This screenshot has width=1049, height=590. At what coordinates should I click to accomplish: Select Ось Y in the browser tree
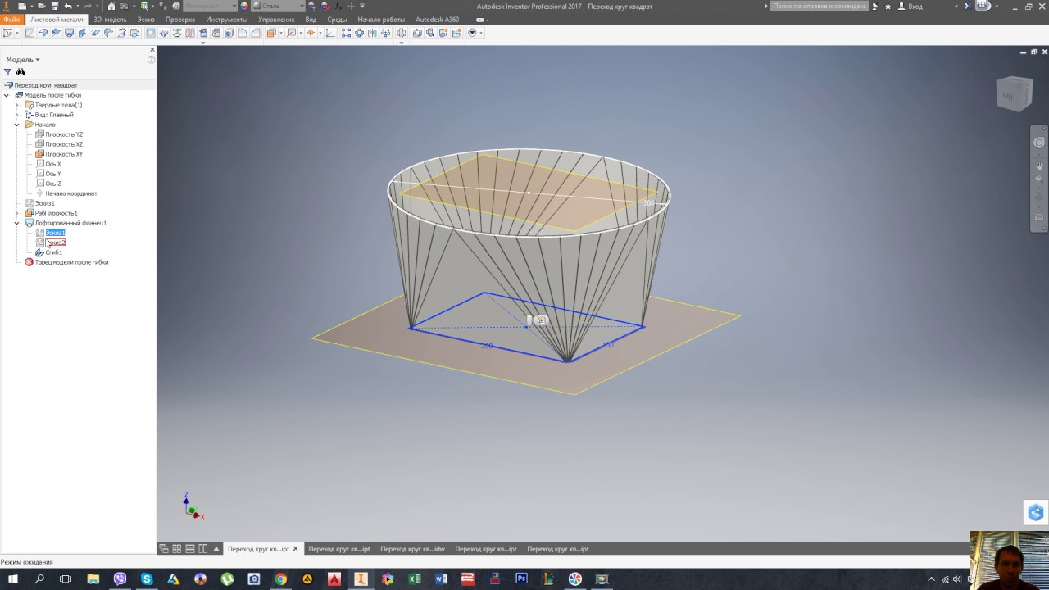point(52,174)
